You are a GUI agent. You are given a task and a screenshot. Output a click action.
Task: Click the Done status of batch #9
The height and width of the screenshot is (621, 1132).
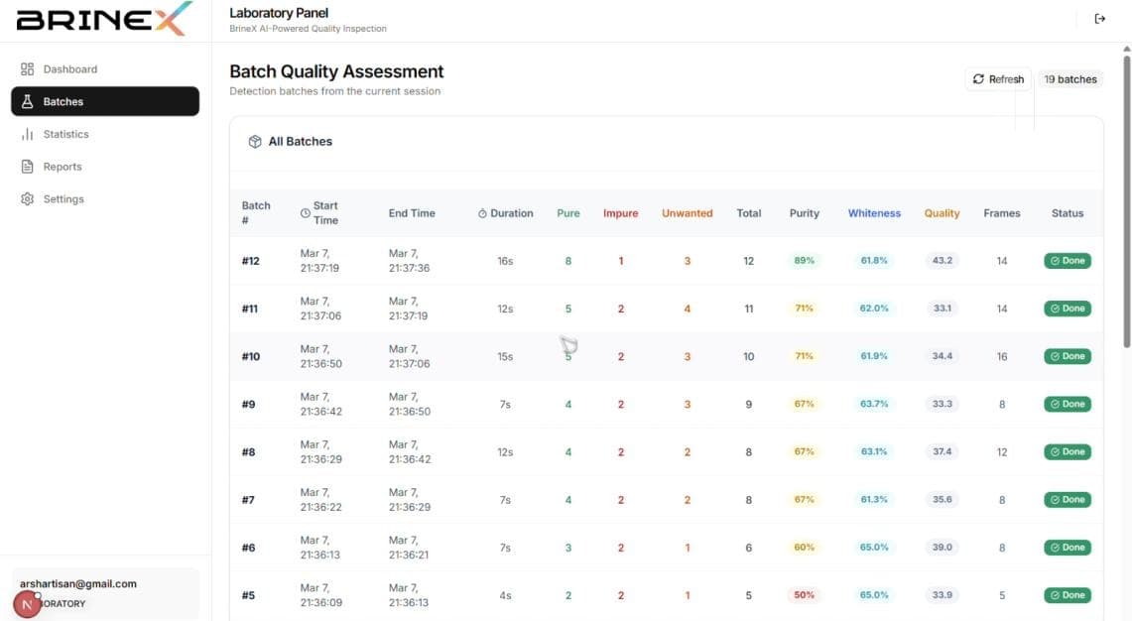[x=1068, y=404]
